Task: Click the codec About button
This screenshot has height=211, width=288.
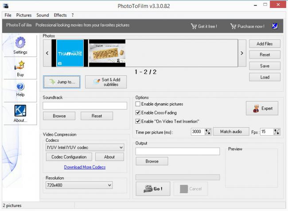Action: [x=109, y=157]
